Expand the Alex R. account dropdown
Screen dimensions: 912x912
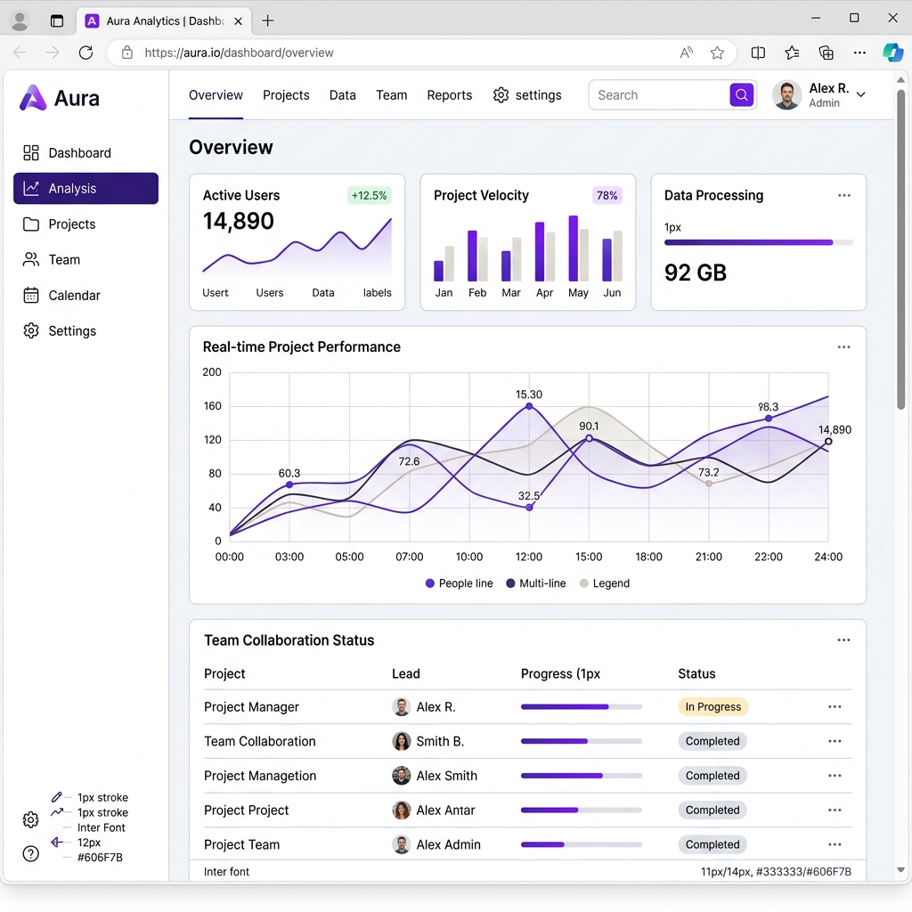coord(860,94)
